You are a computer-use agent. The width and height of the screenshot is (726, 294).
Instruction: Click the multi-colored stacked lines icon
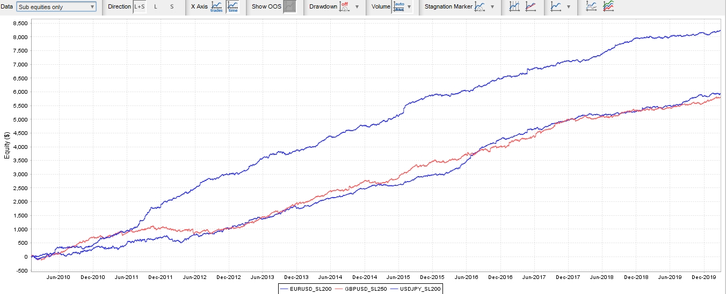(x=608, y=7)
